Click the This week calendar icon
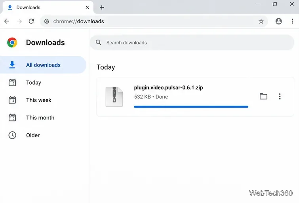The height and width of the screenshot is (203, 299). click(12, 100)
